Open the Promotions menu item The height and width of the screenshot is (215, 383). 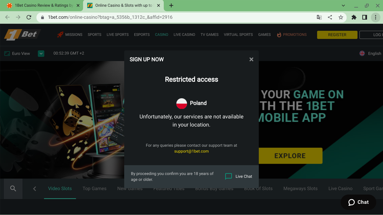coord(295,35)
